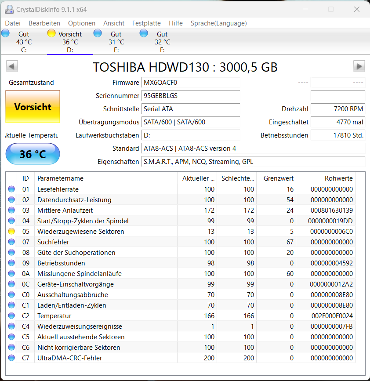The image size is (370, 381).
Task: Click the Aktueller column header
Action: coord(197,178)
